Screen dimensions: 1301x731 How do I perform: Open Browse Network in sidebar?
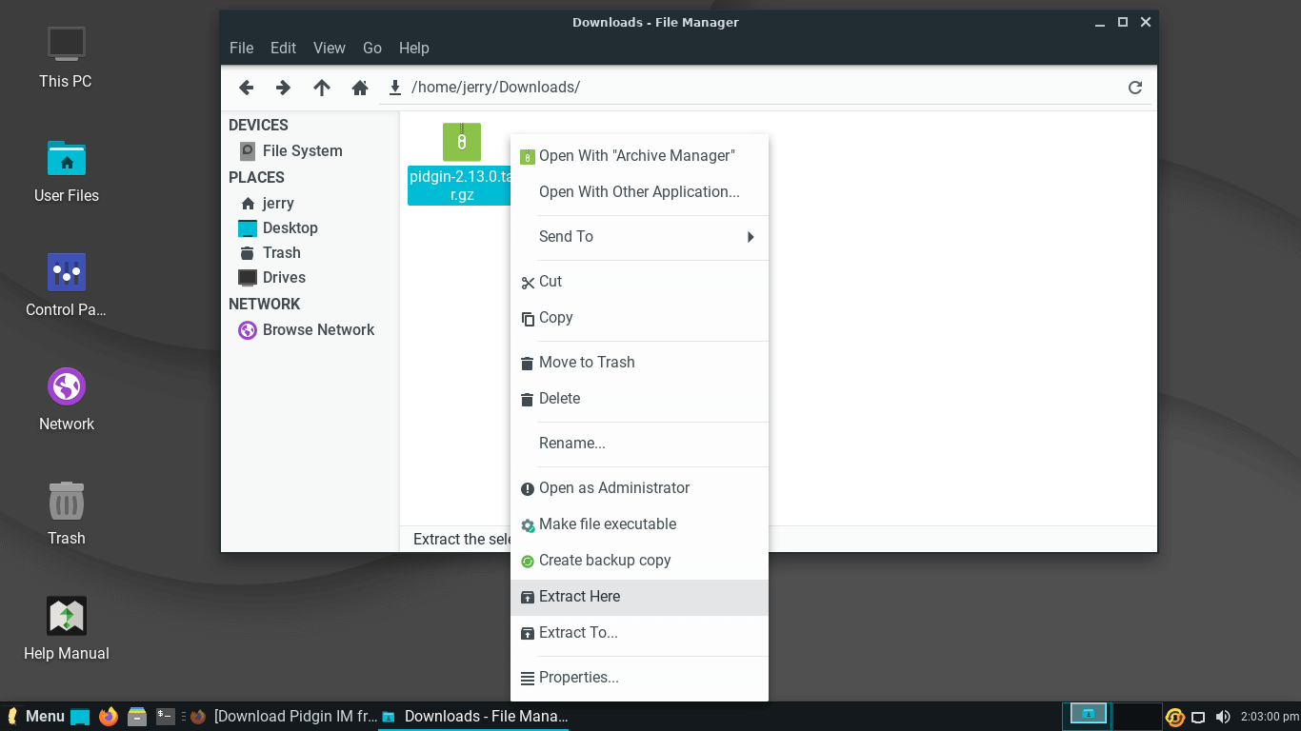click(x=317, y=330)
